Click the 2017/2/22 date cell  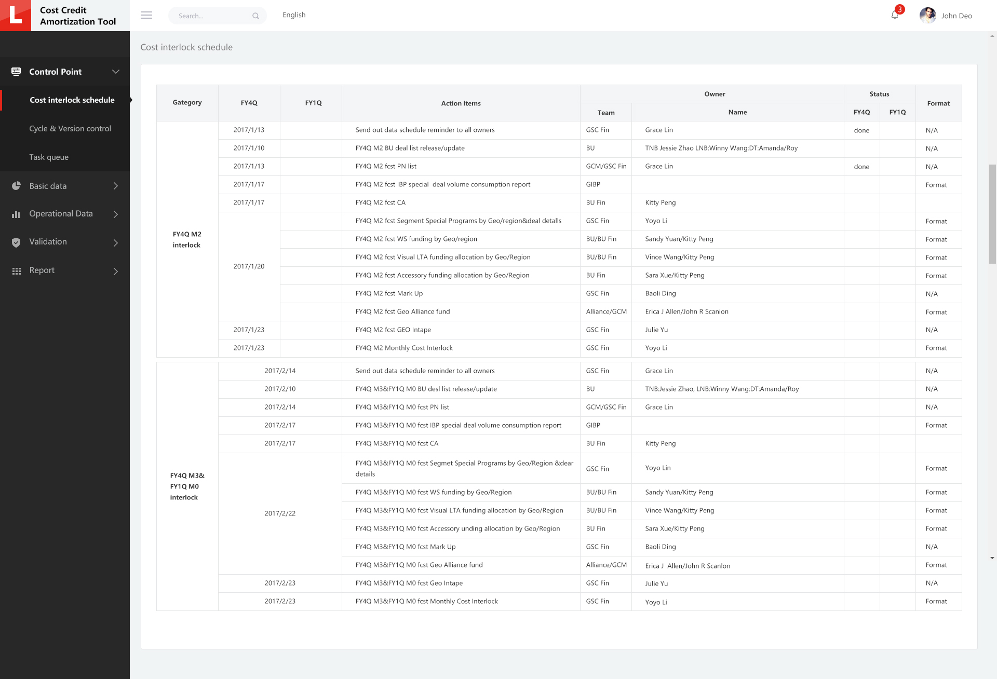(280, 513)
